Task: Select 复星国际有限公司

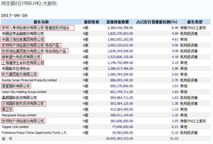Action: 16,86
